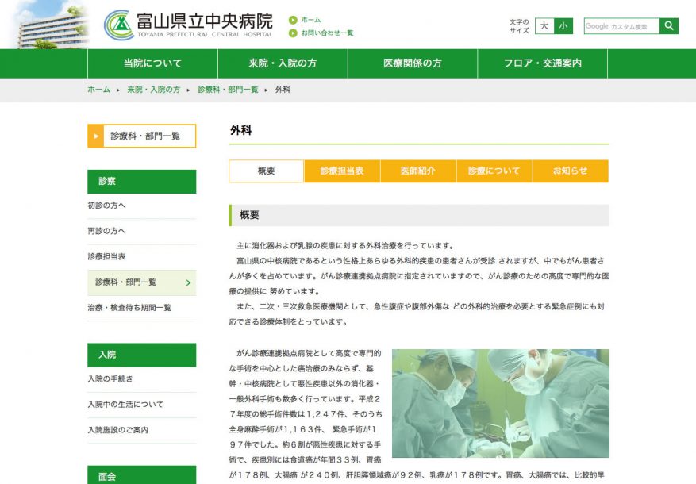Image resolution: width=696 pixels, height=484 pixels.
Task: Open 入院の手続き sidebar link
Action: [x=110, y=378]
